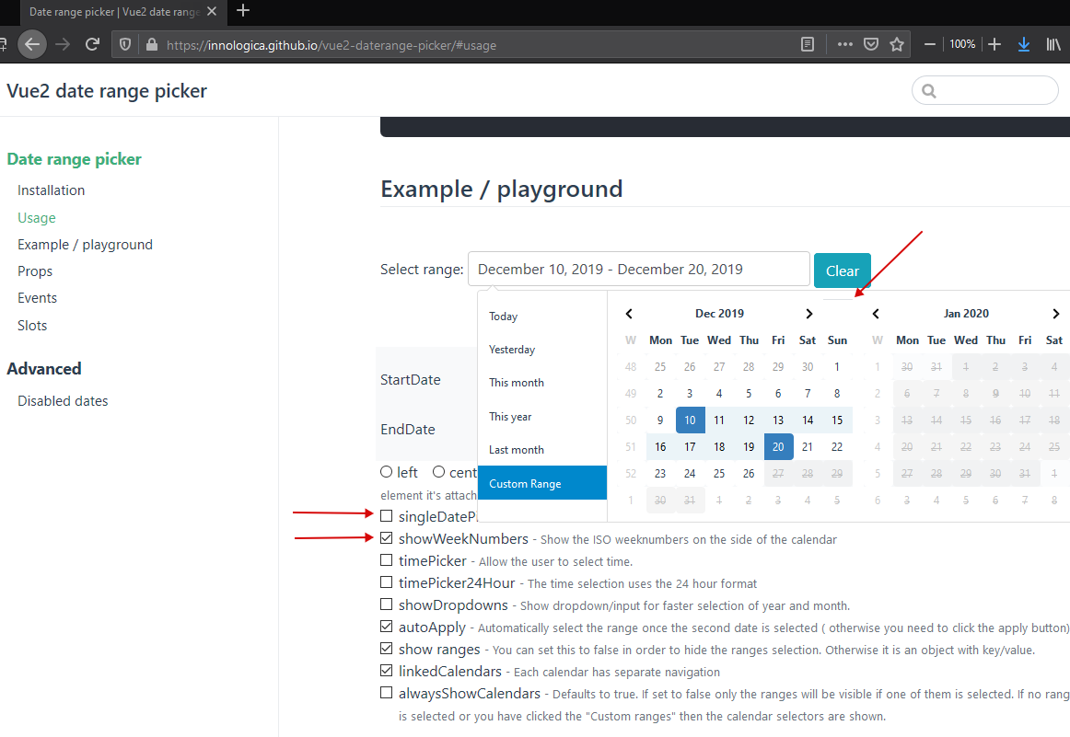Disable the showWeekNumbers option
Image resolution: width=1070 pixels, height=737 pixels.
tap(386, 537)
